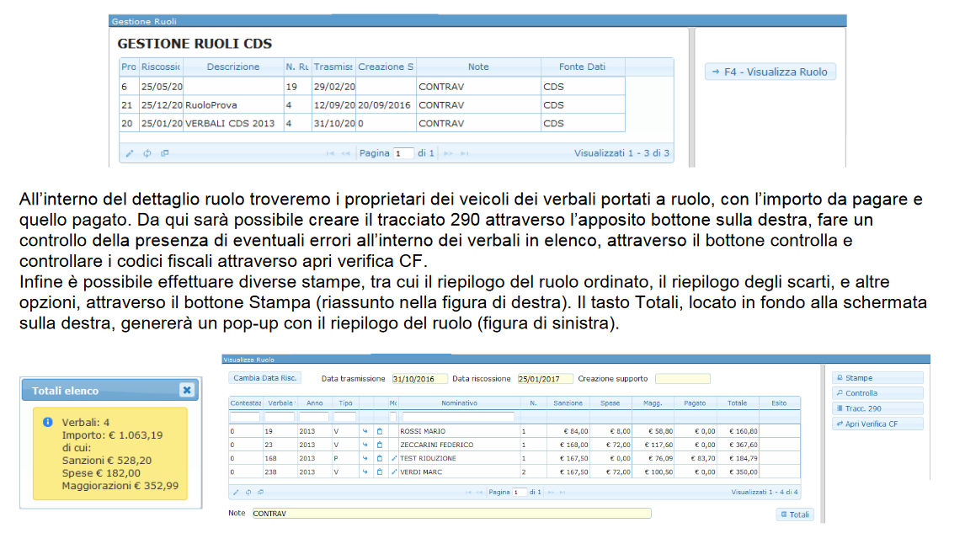Image resolution: width=965 pixels, height=549 pixels.
Task: Click pencil icon in TEST RIDUZIONE row
Action: 394,459
